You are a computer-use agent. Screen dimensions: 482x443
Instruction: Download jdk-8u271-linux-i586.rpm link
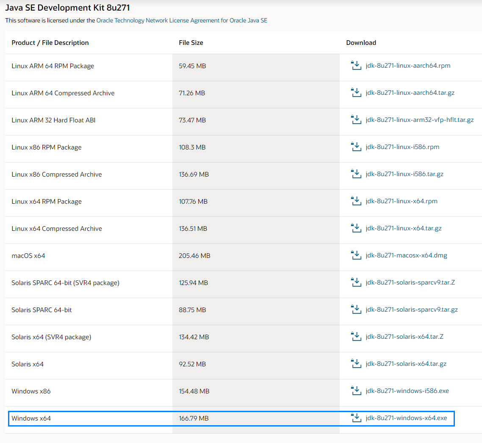tap(402, 147)
